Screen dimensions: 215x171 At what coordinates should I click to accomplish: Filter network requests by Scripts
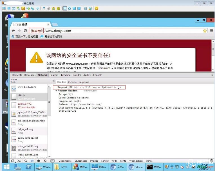(105, 161)
